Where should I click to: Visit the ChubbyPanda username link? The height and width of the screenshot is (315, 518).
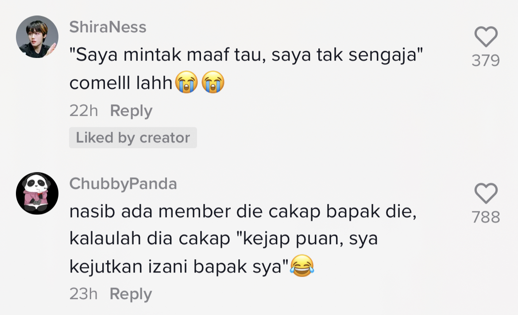coord(123,184)
